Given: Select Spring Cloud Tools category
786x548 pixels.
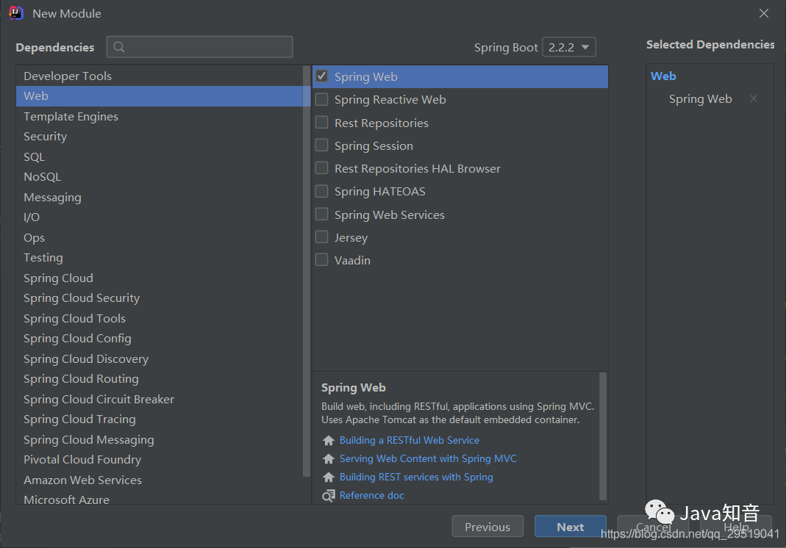Looking at the screenshot, I should point(160,319).
